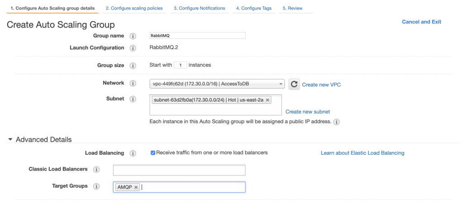Click the info icon beside Load Balancing
Screen dimensions: 463x203
click(133, 153)
